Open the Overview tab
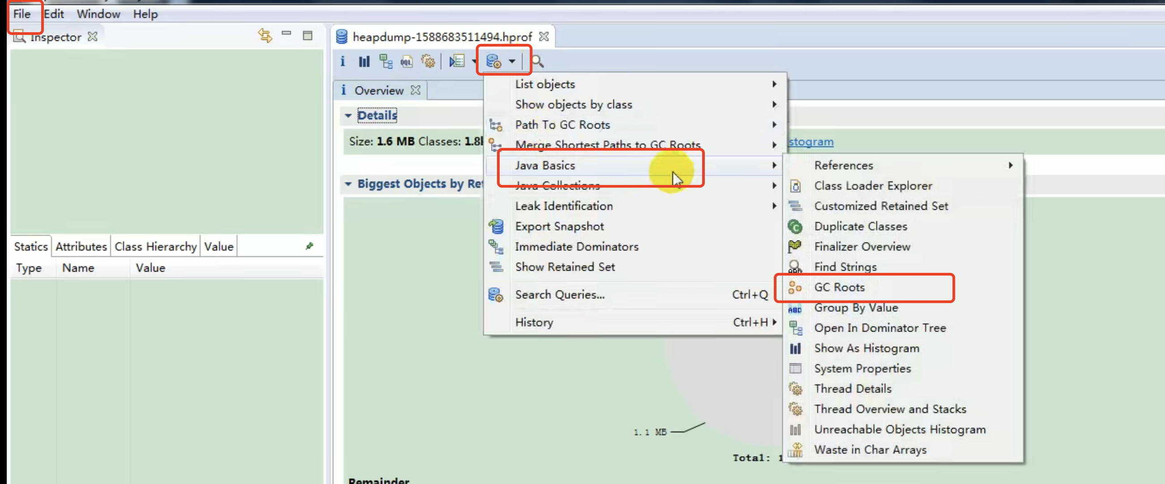This screenshot has width=1165, height=484. 378,90
